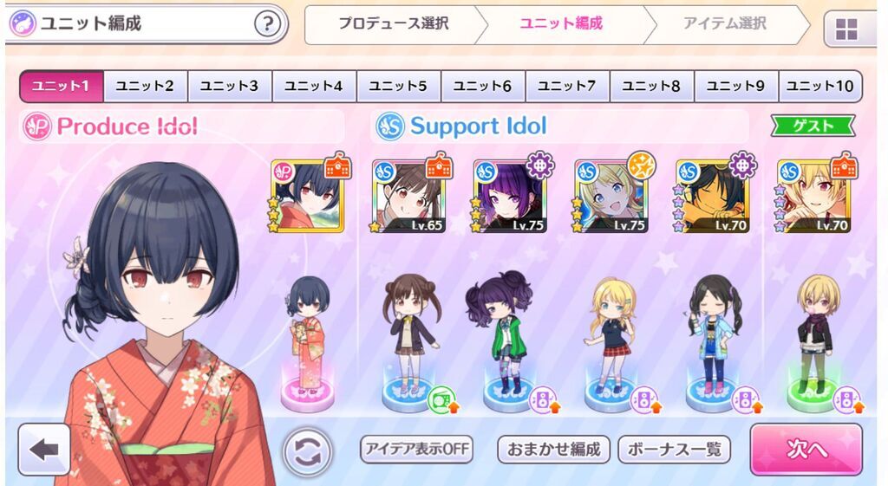Open the ボーナス一覧 bonus list
This screenshot has width=888, height=486.
[x=674, y=450]
